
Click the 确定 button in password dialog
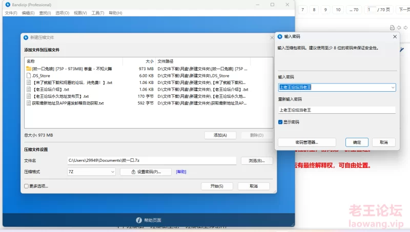tap(357, 142)
